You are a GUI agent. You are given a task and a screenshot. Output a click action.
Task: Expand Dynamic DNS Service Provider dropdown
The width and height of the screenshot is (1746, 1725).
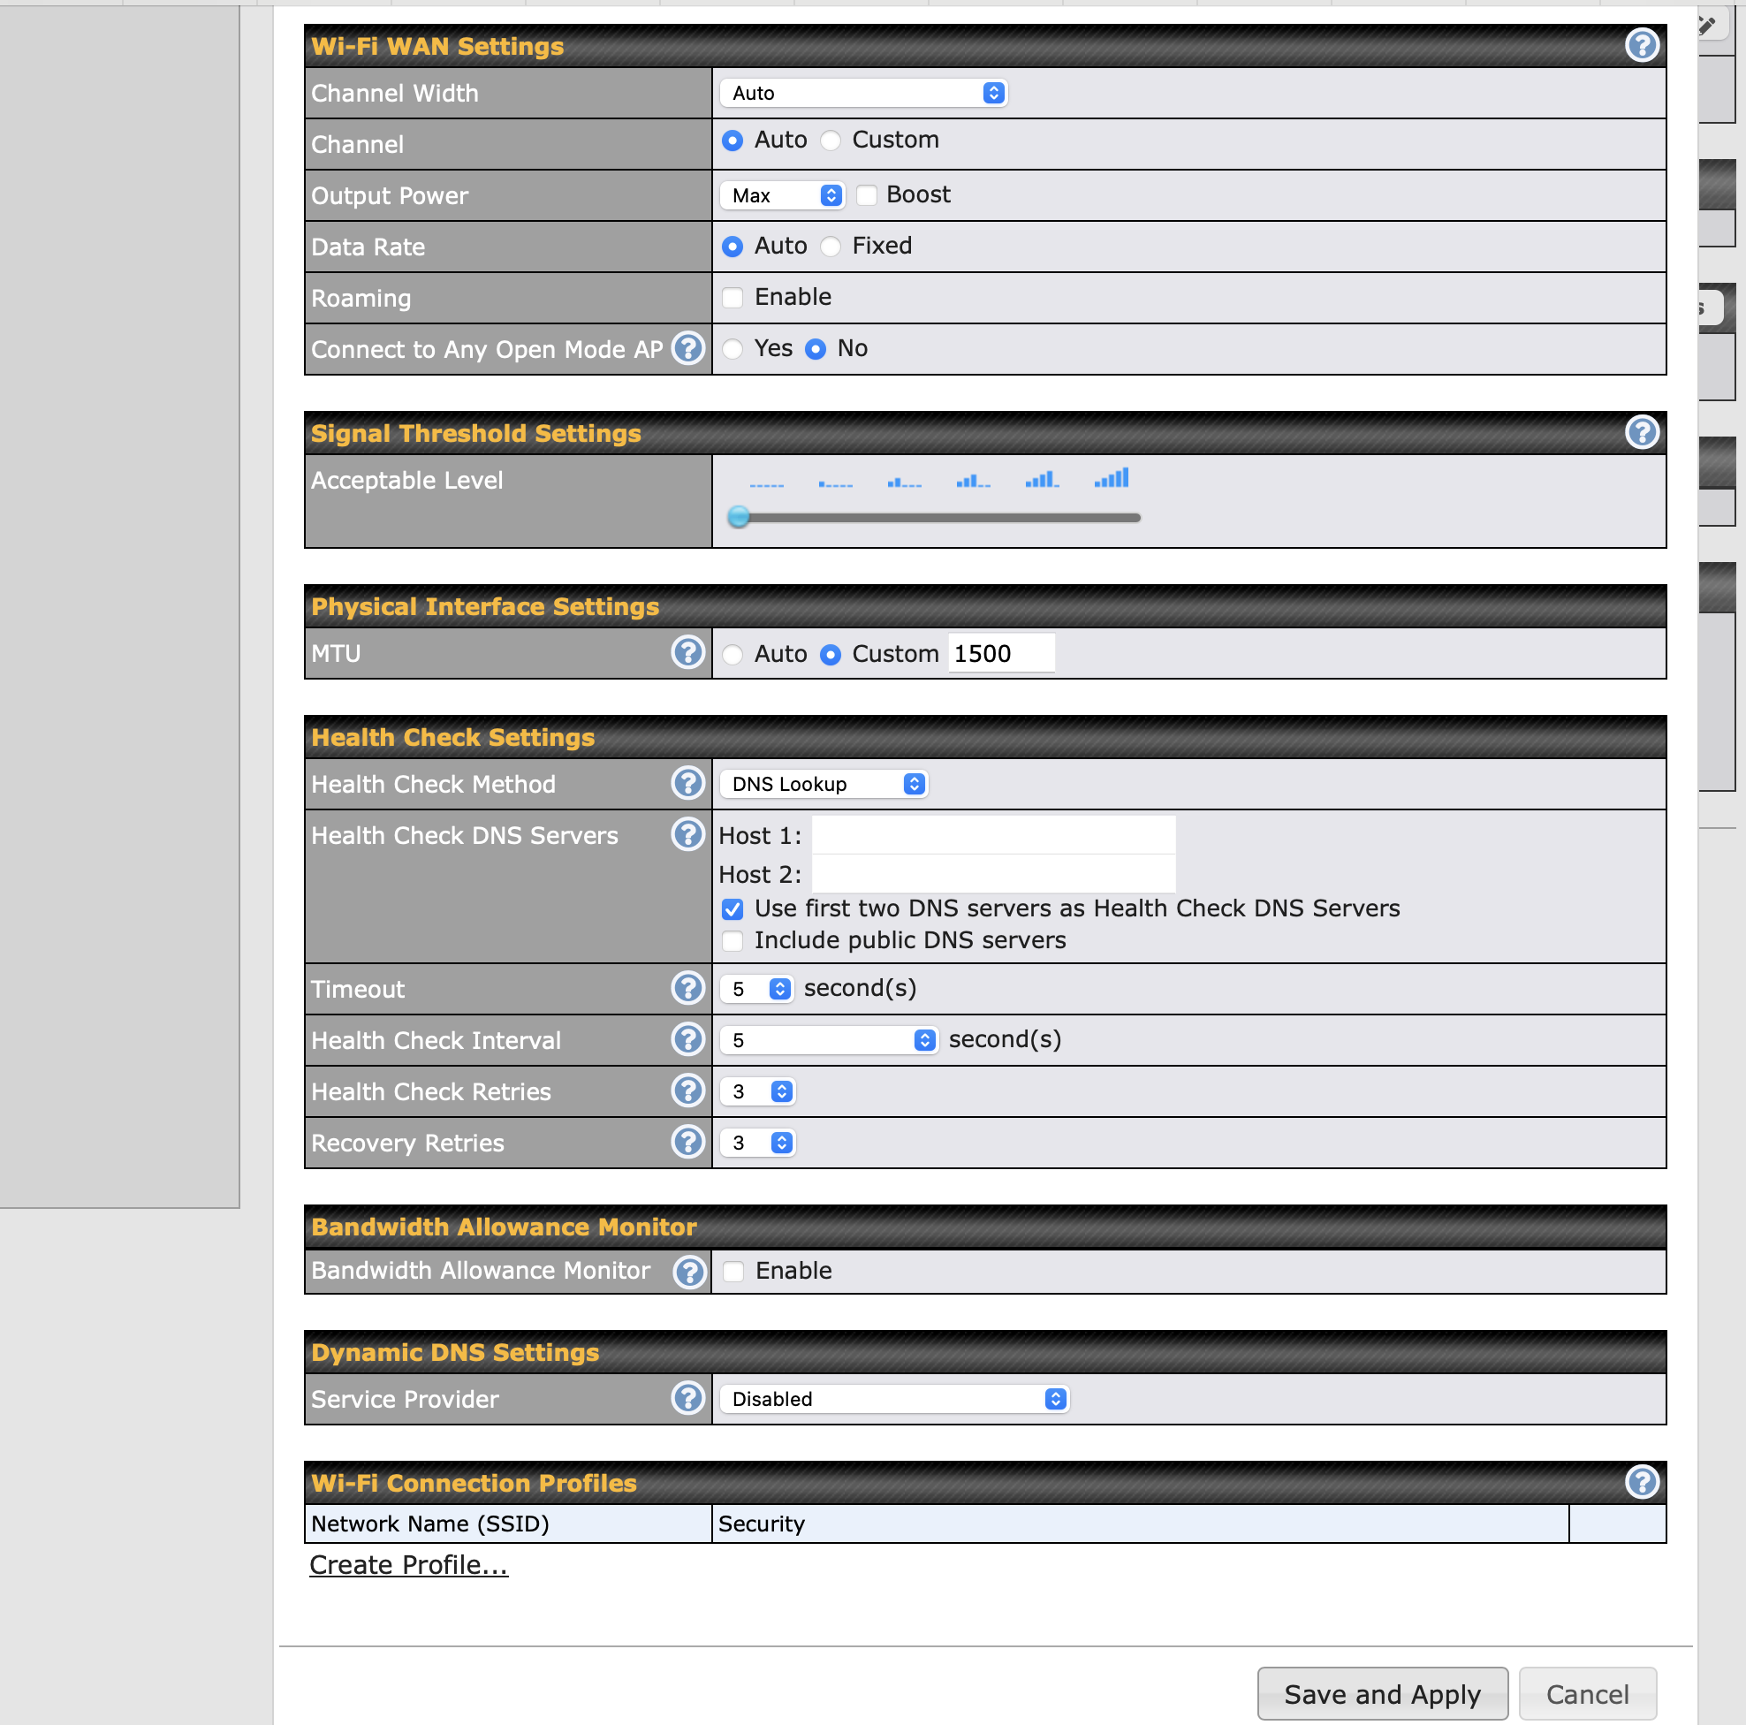point(894,1399)
